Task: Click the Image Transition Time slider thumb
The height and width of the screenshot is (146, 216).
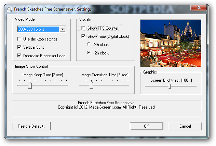Action: coord(91,85)
